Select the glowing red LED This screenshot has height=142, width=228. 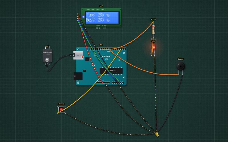(x=153, y=47)
